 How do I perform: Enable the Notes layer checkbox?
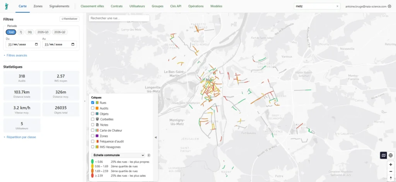point(93,125)
